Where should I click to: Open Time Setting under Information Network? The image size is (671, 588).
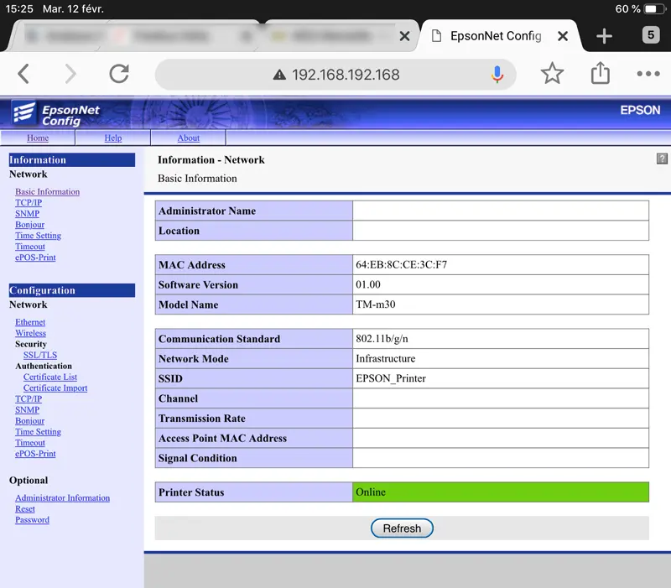(x=38, y=236)
